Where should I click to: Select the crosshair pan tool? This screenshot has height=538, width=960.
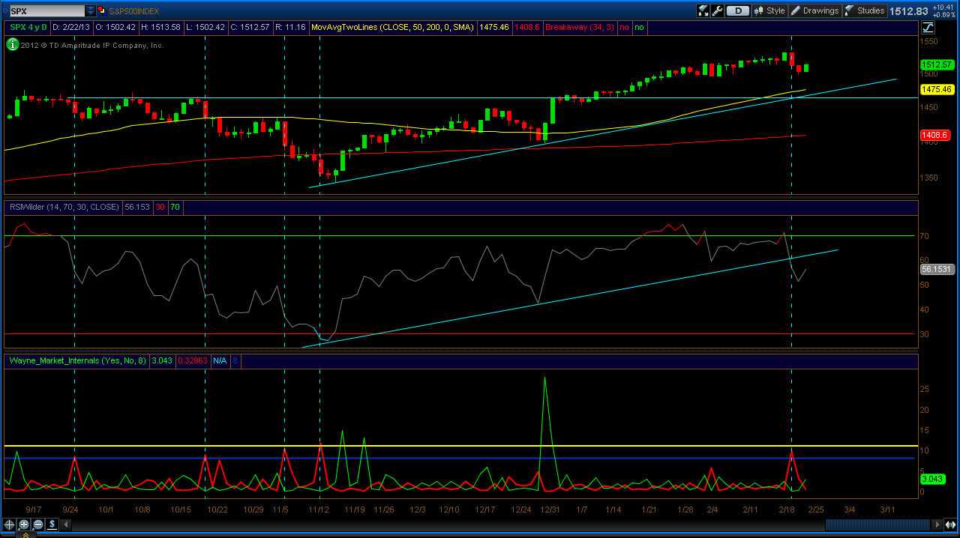tap(10, 525)
